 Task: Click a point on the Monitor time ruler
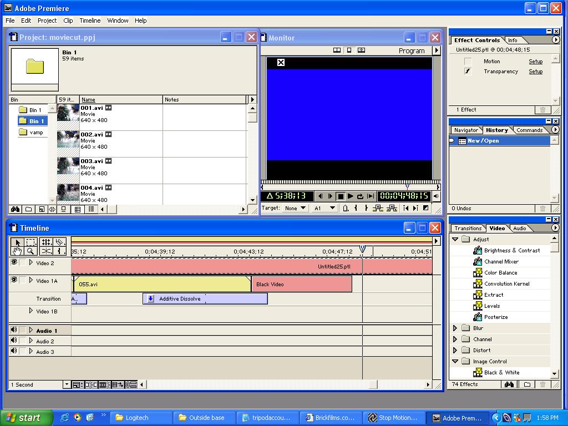point(349,184)
